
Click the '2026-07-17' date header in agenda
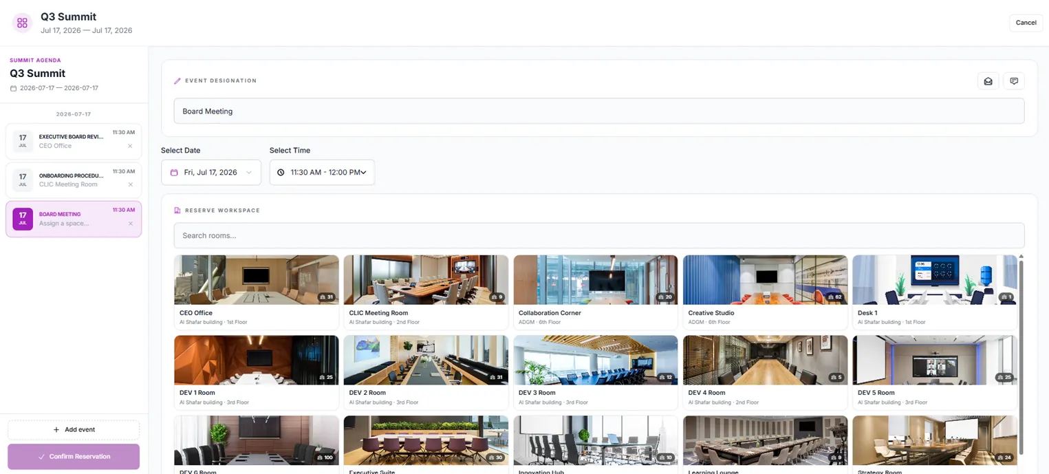click(74, 114)
